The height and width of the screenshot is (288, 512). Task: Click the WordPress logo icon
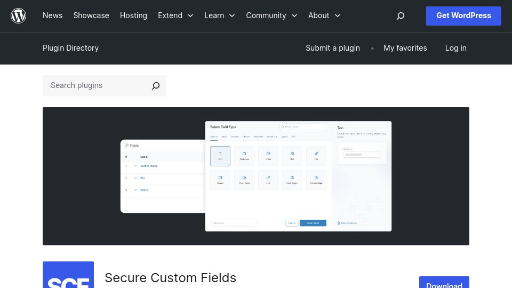[18, 15]
